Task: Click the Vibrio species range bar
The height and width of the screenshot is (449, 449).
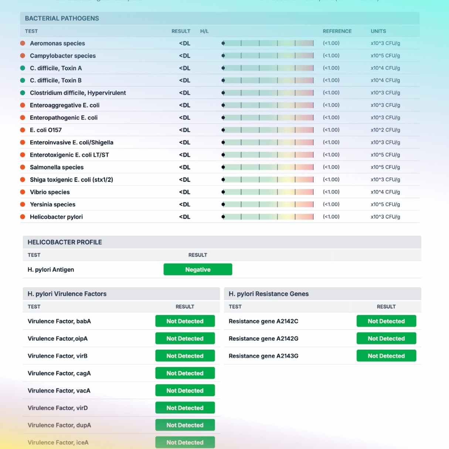Action: click(268, 192)
